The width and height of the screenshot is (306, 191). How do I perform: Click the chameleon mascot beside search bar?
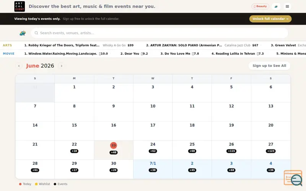23,33
